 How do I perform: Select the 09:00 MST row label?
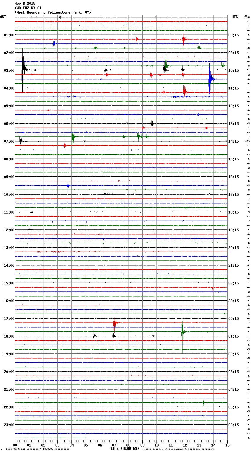(9, 177)
